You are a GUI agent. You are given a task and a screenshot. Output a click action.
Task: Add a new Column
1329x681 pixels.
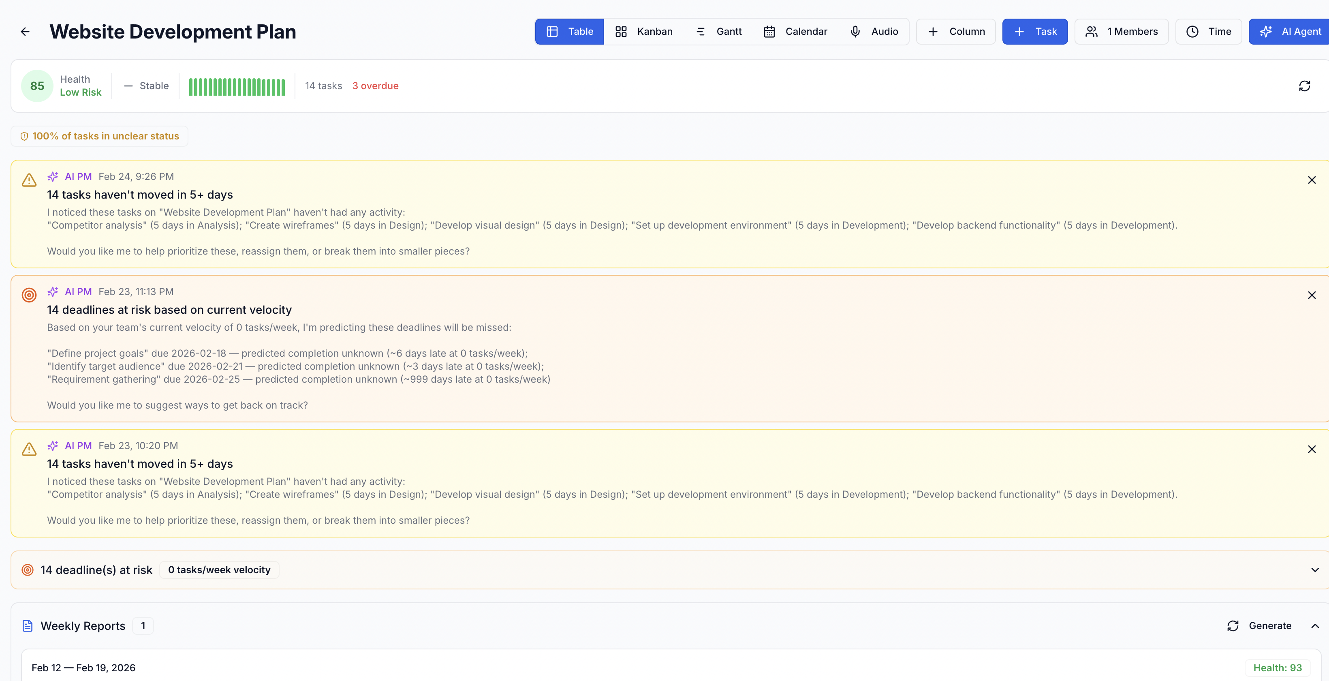pos(955,32)
